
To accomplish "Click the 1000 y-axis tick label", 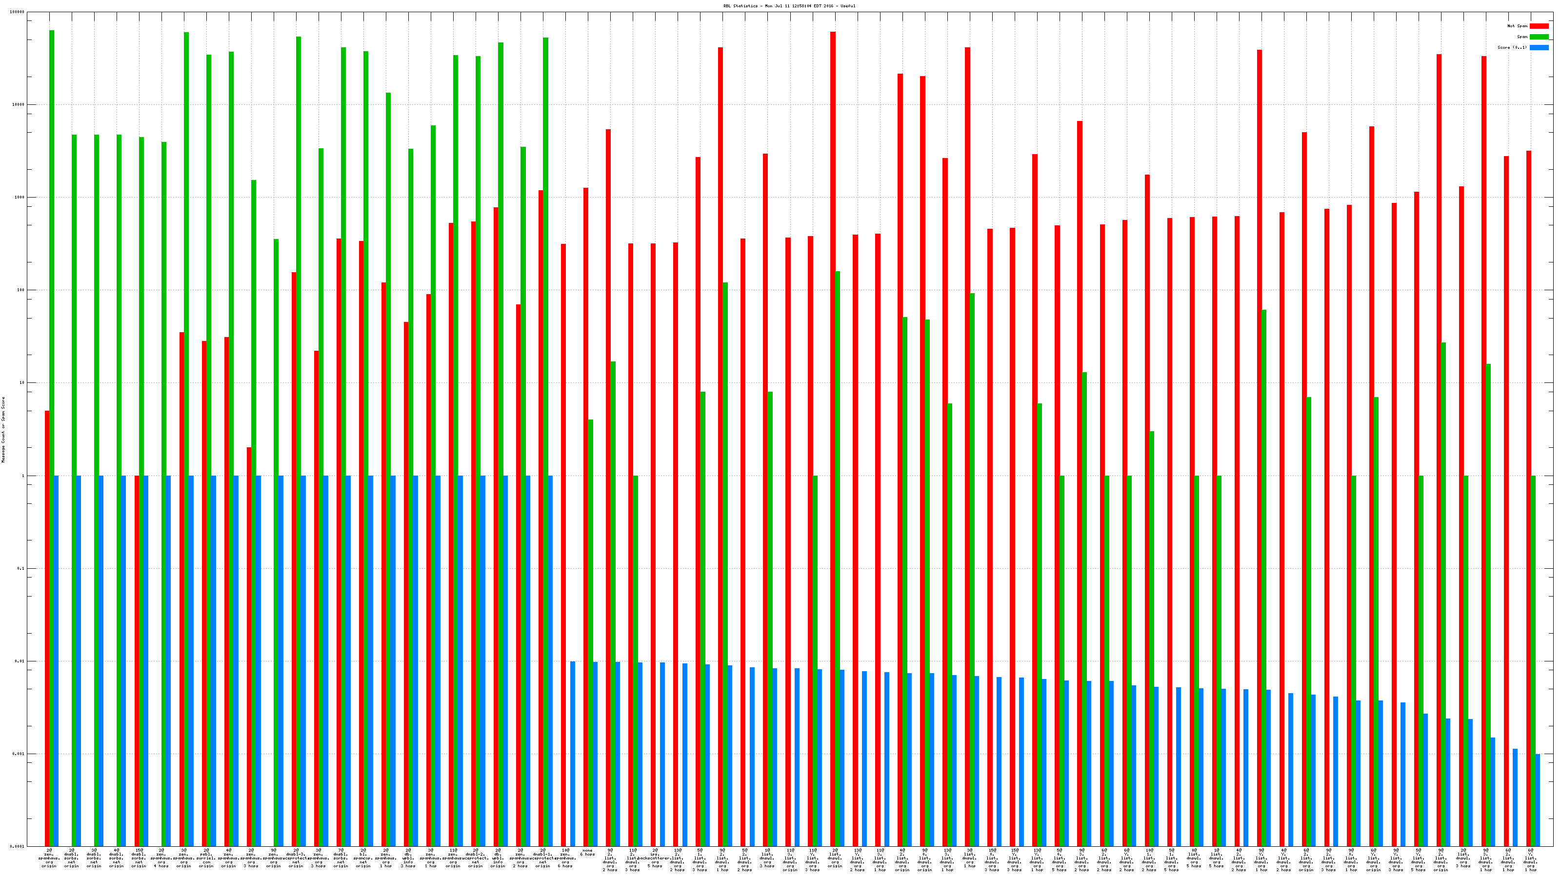I will pos(19,198).
